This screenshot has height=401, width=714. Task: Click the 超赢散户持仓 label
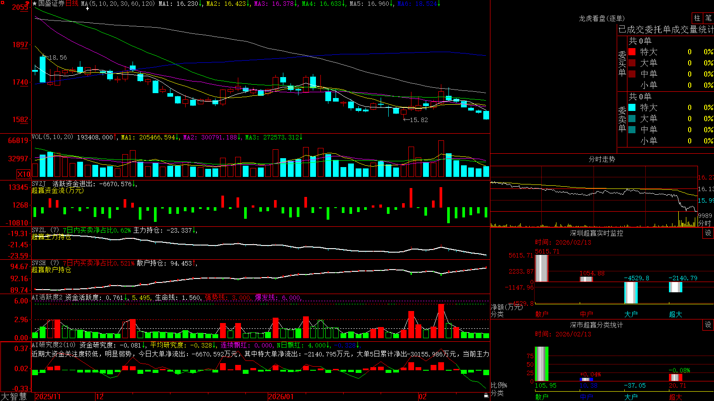tap(51, 270)
